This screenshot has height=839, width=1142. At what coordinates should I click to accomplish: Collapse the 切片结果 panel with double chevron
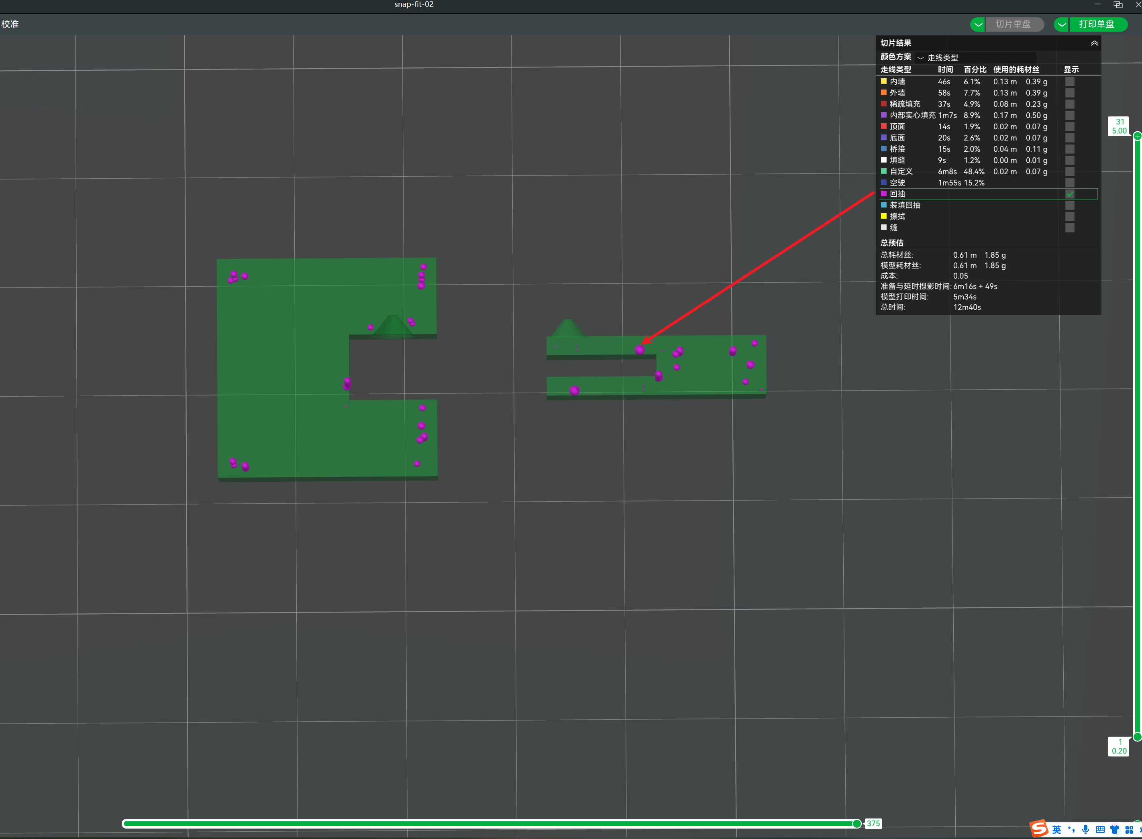[x=1094, y=43]
